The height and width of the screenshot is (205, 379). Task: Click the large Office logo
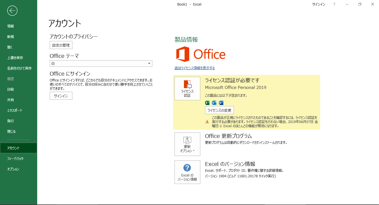[201, 54]
